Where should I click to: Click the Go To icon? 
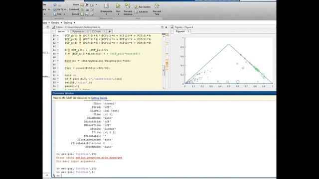pos(55,9)
